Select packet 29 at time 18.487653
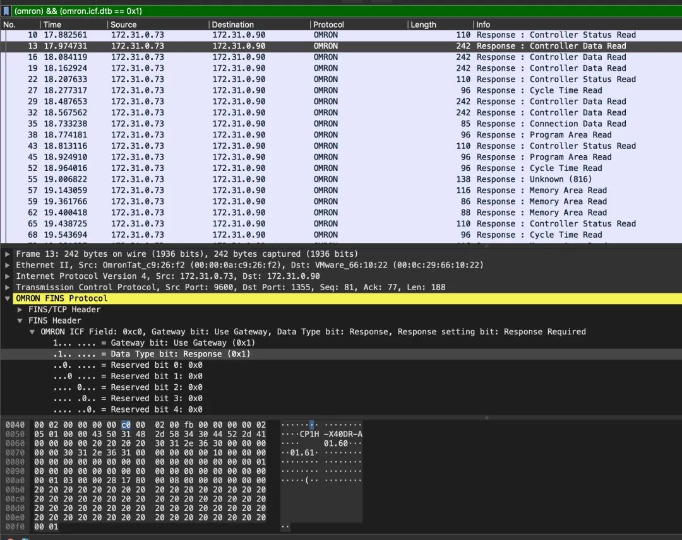 [x=341, y=101]
